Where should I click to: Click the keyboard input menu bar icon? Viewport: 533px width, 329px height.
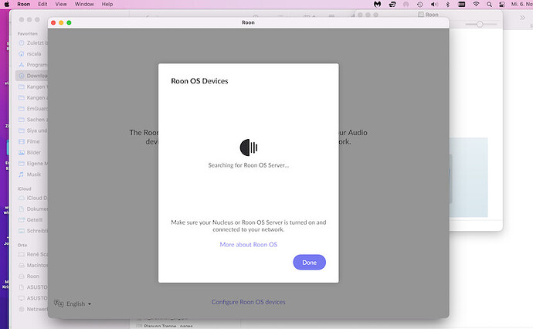pos(462,5)
